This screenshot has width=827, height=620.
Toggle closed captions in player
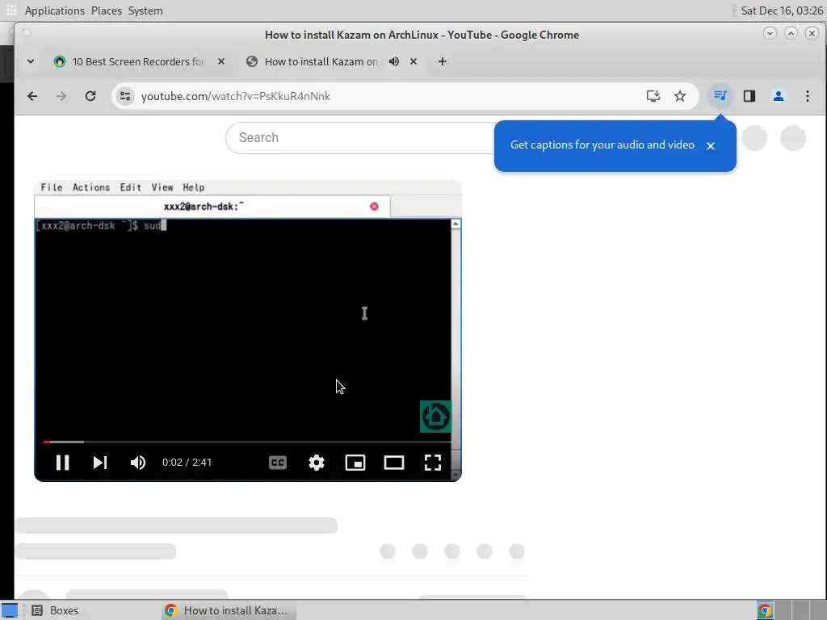coord(278,463)
